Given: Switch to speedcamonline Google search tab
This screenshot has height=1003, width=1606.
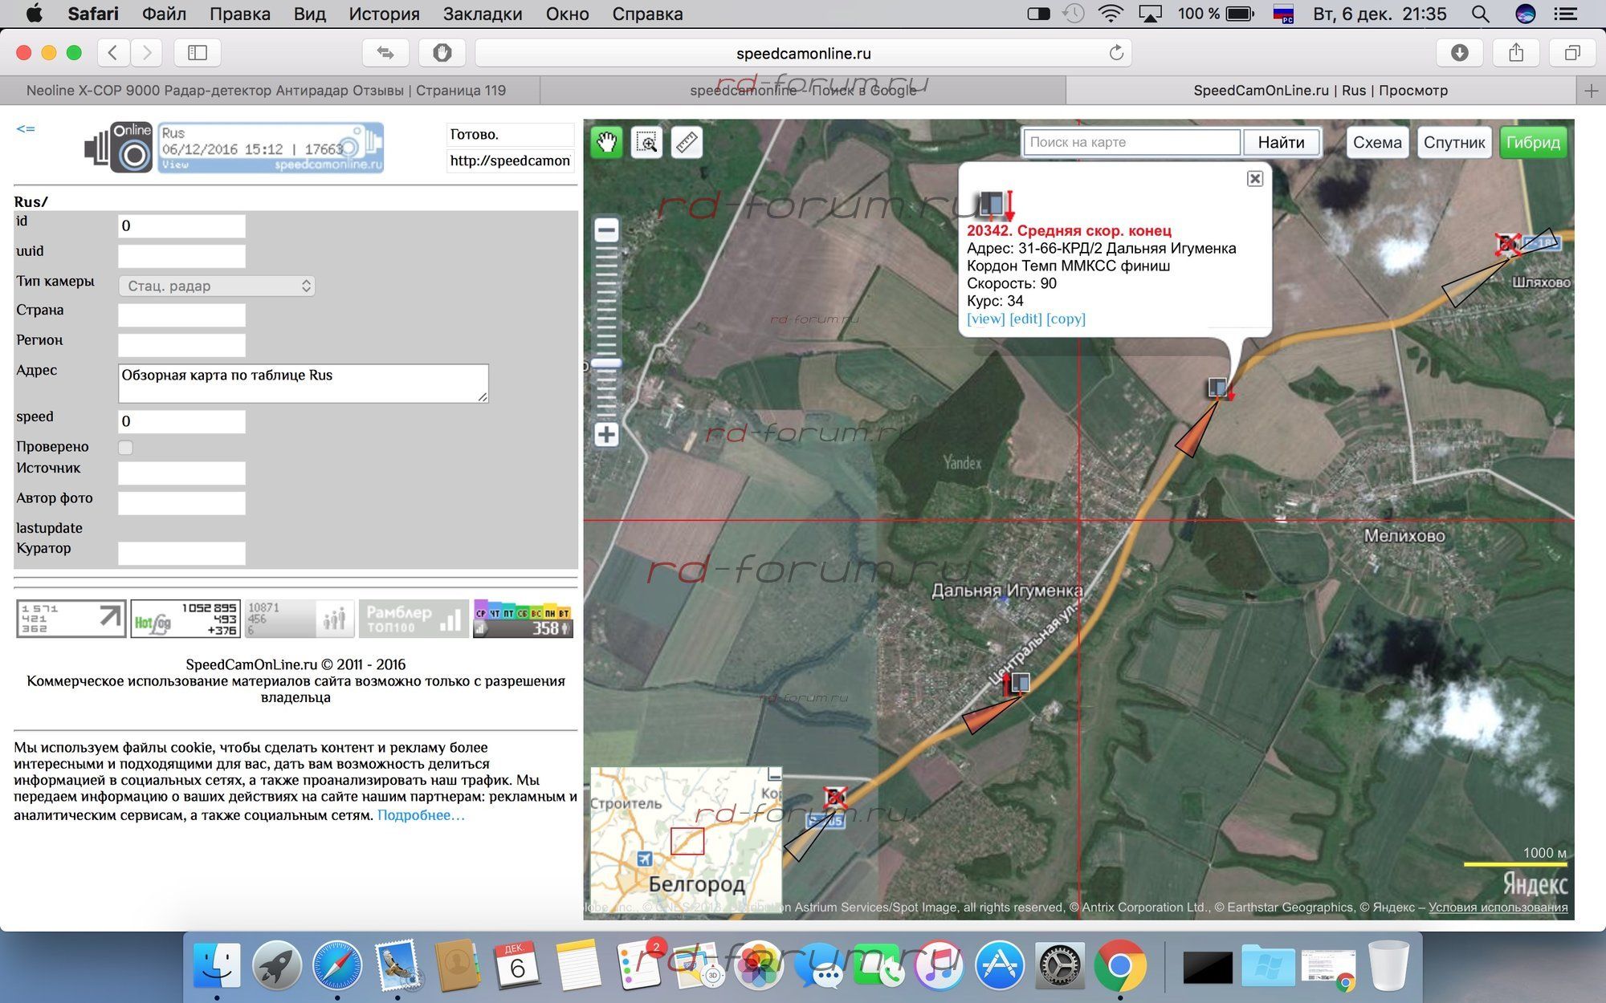Looking at the screenshot, I should pyautogui.click(x=803, y=91).
